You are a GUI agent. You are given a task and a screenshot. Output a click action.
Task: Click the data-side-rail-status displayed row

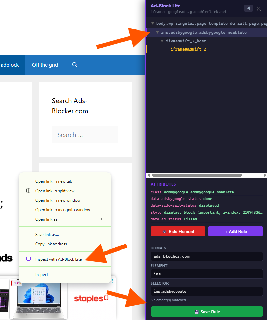[x=206, y=205]
